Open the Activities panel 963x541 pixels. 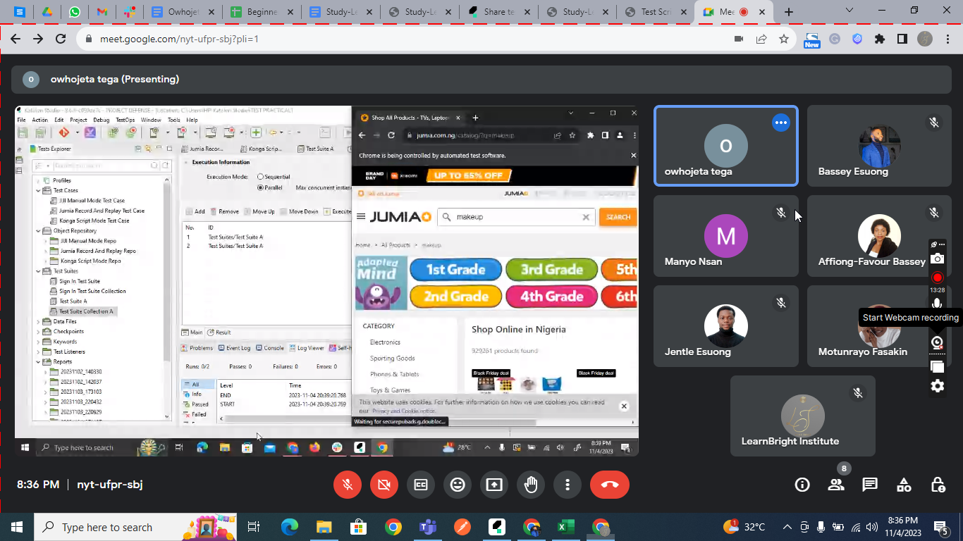tap(904, 485)
